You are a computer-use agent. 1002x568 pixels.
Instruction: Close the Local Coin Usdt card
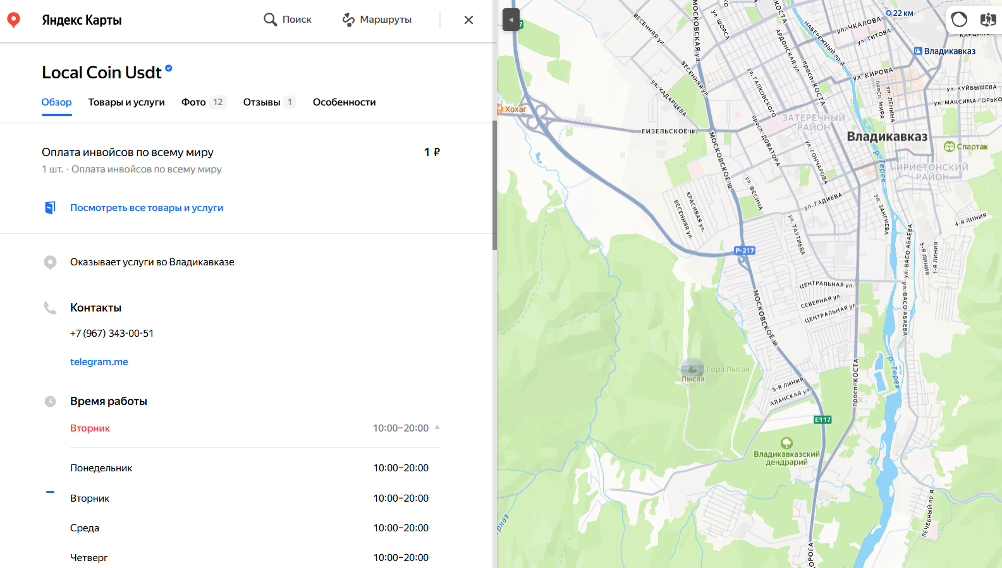pyautogui.click(x=468, y=20)
